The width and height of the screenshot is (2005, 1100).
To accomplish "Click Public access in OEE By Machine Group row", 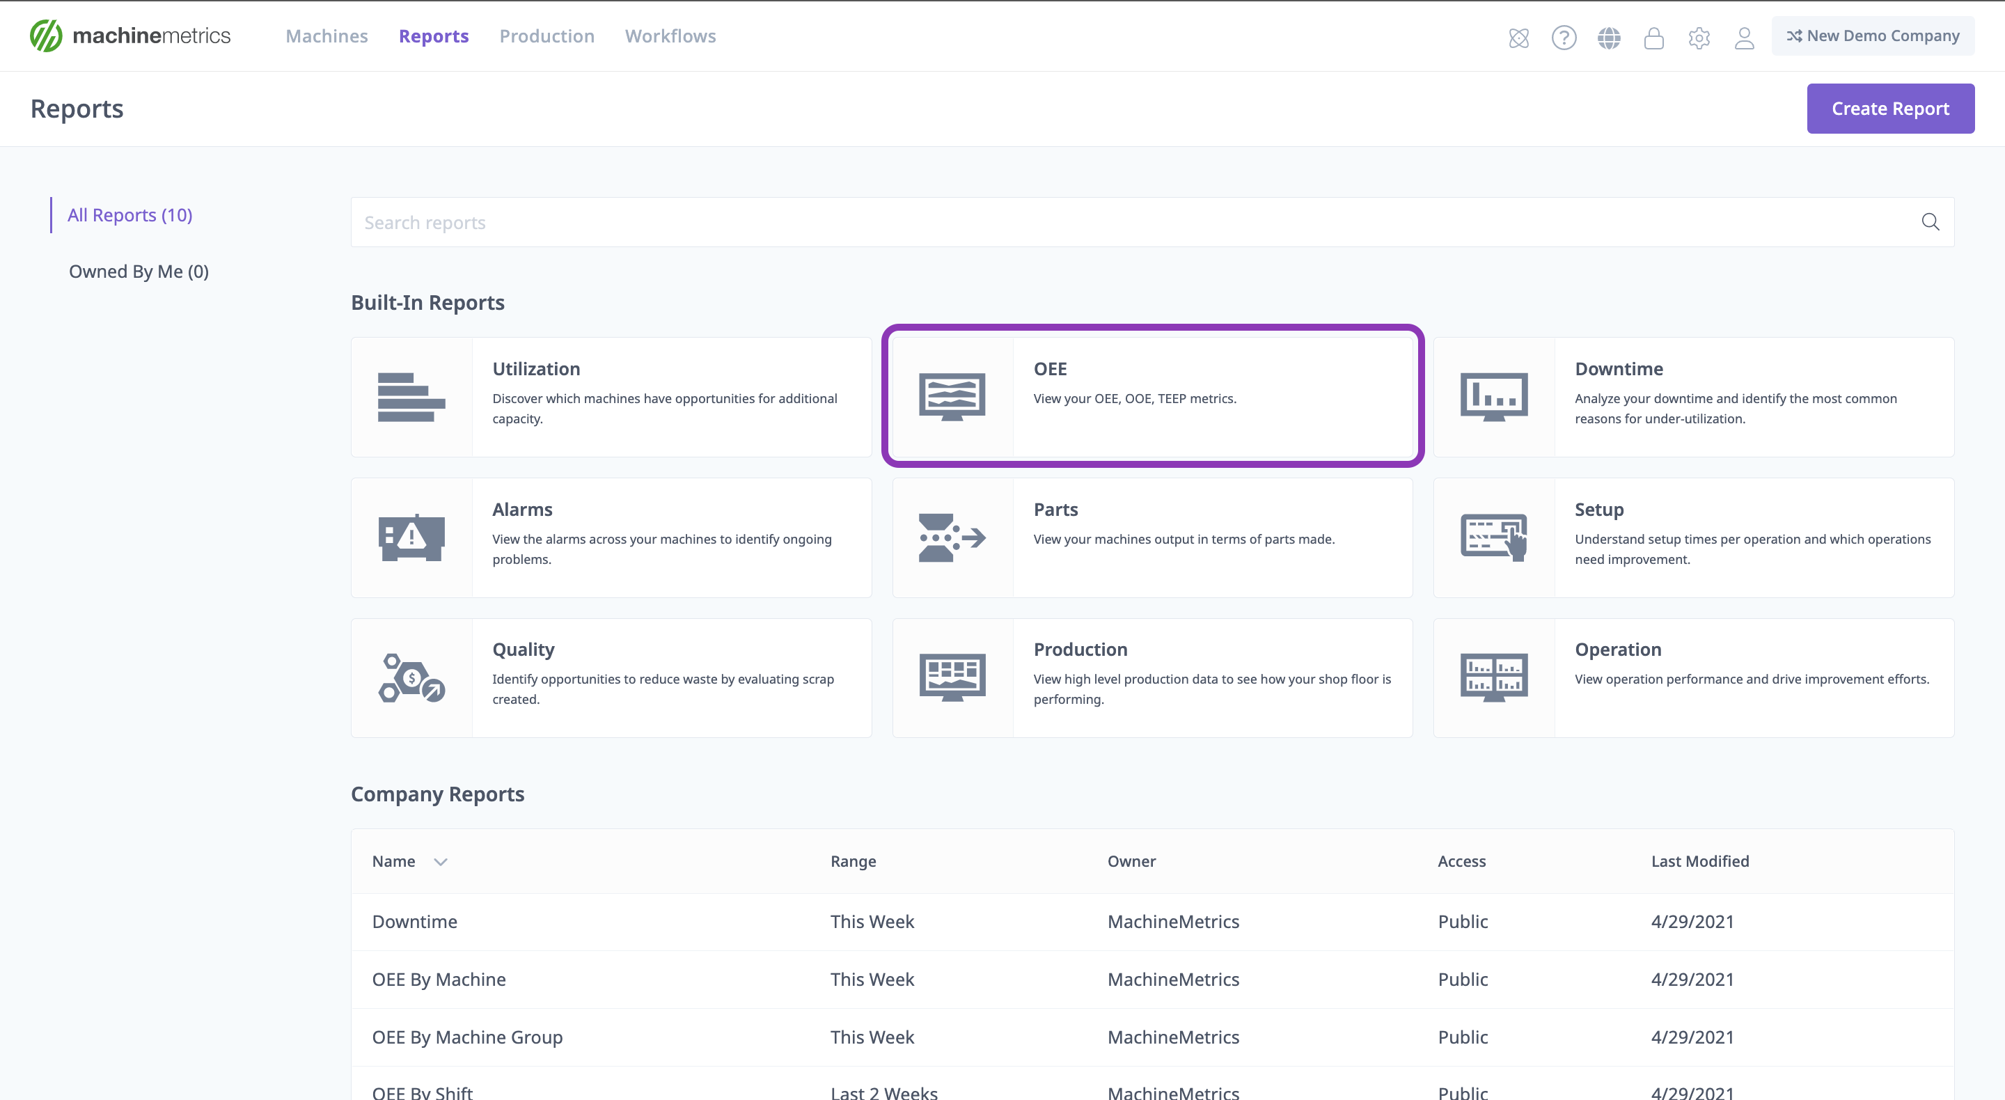I will (1463, 1037).
